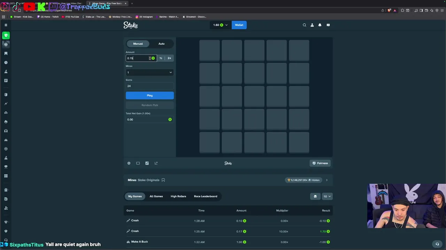Open game settings gear icon
446x250 pixels.
coord(129,163)
